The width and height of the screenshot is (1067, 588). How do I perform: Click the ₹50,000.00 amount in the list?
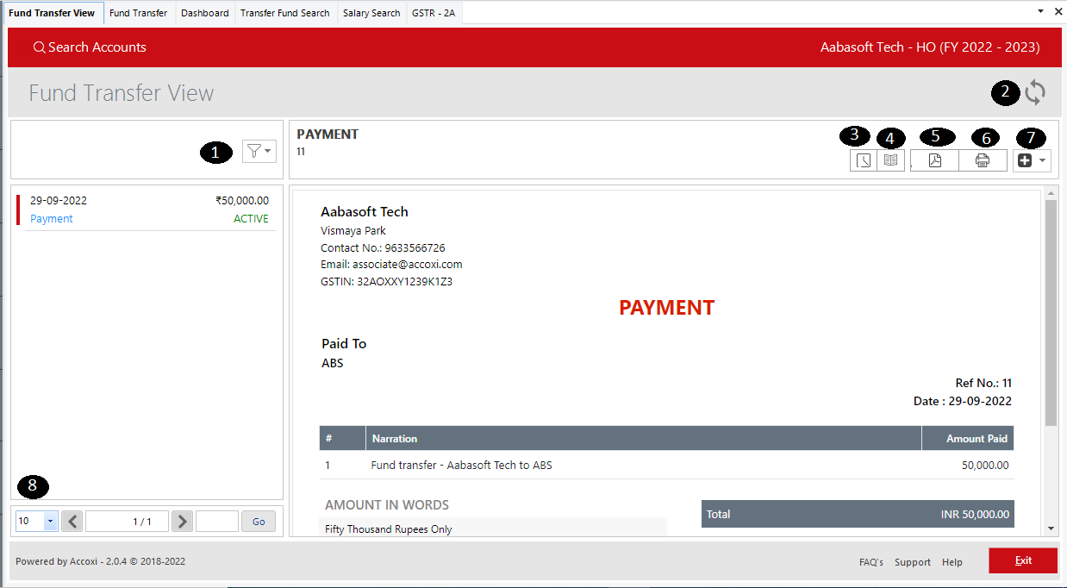tap(242, 201)
